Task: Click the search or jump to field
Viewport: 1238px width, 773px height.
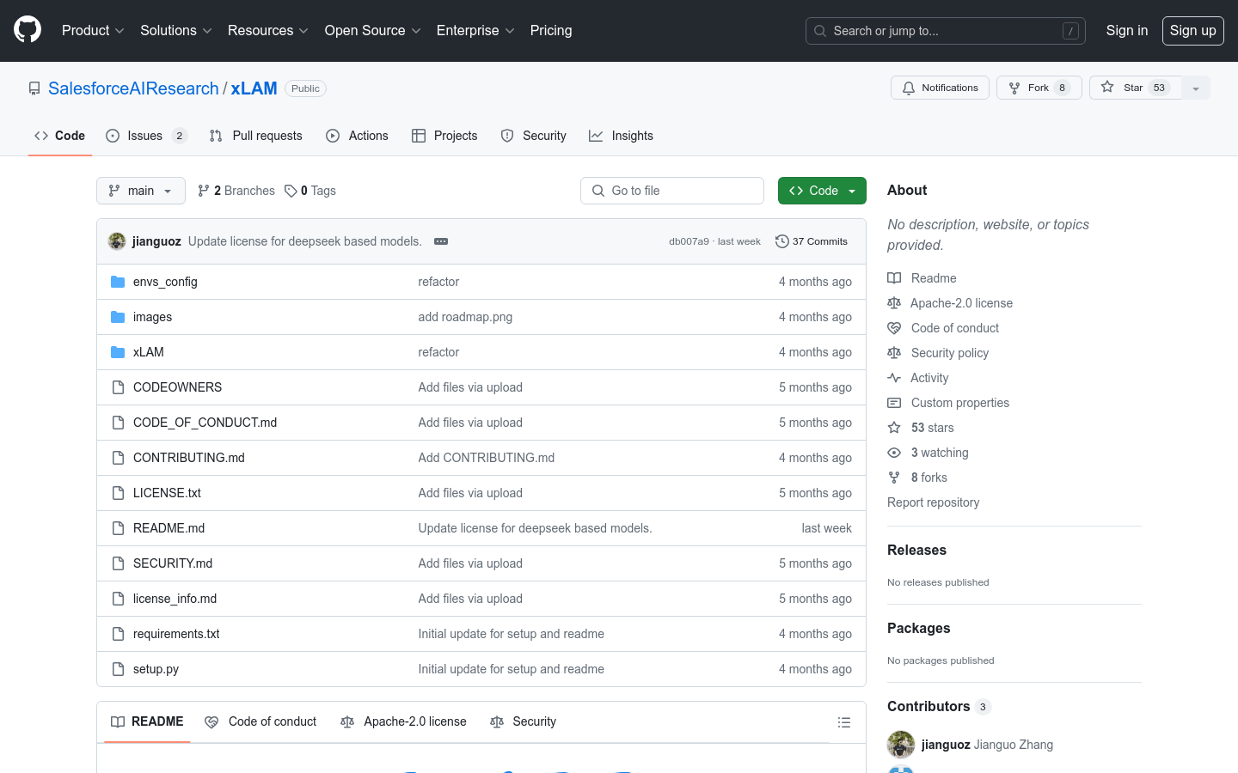Action: 946,31
